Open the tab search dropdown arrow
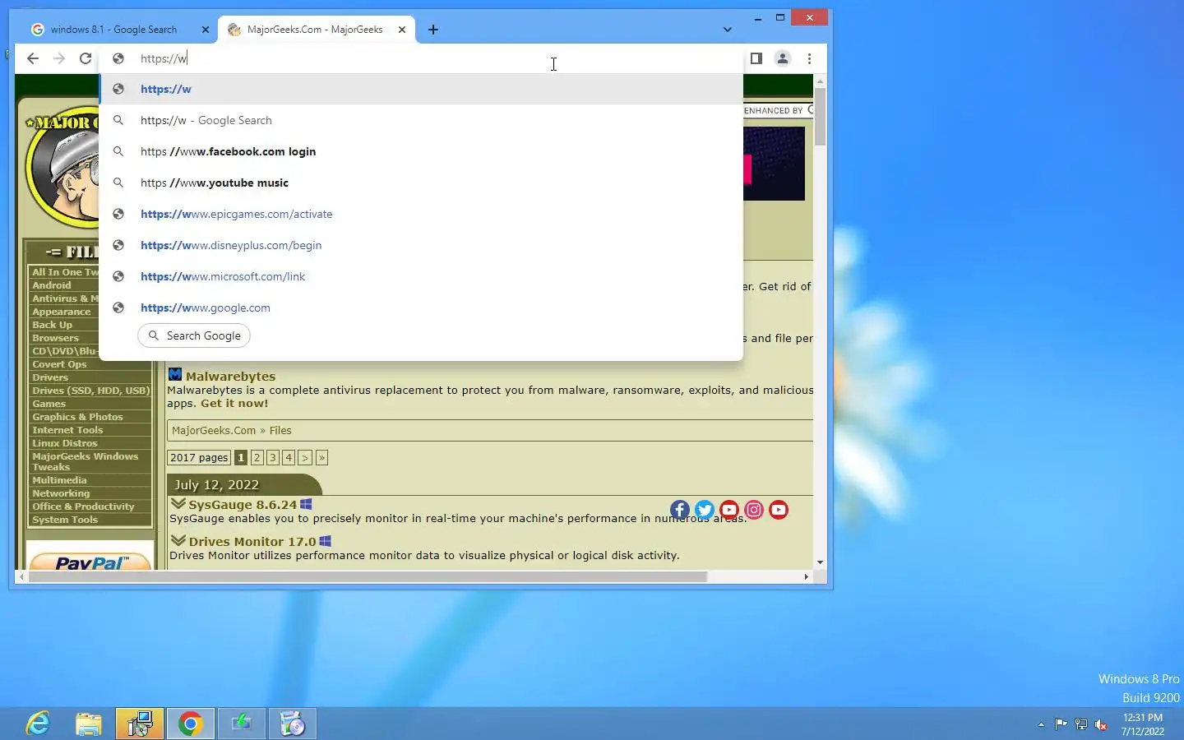 pyautogui.click(x=727, y=30)
